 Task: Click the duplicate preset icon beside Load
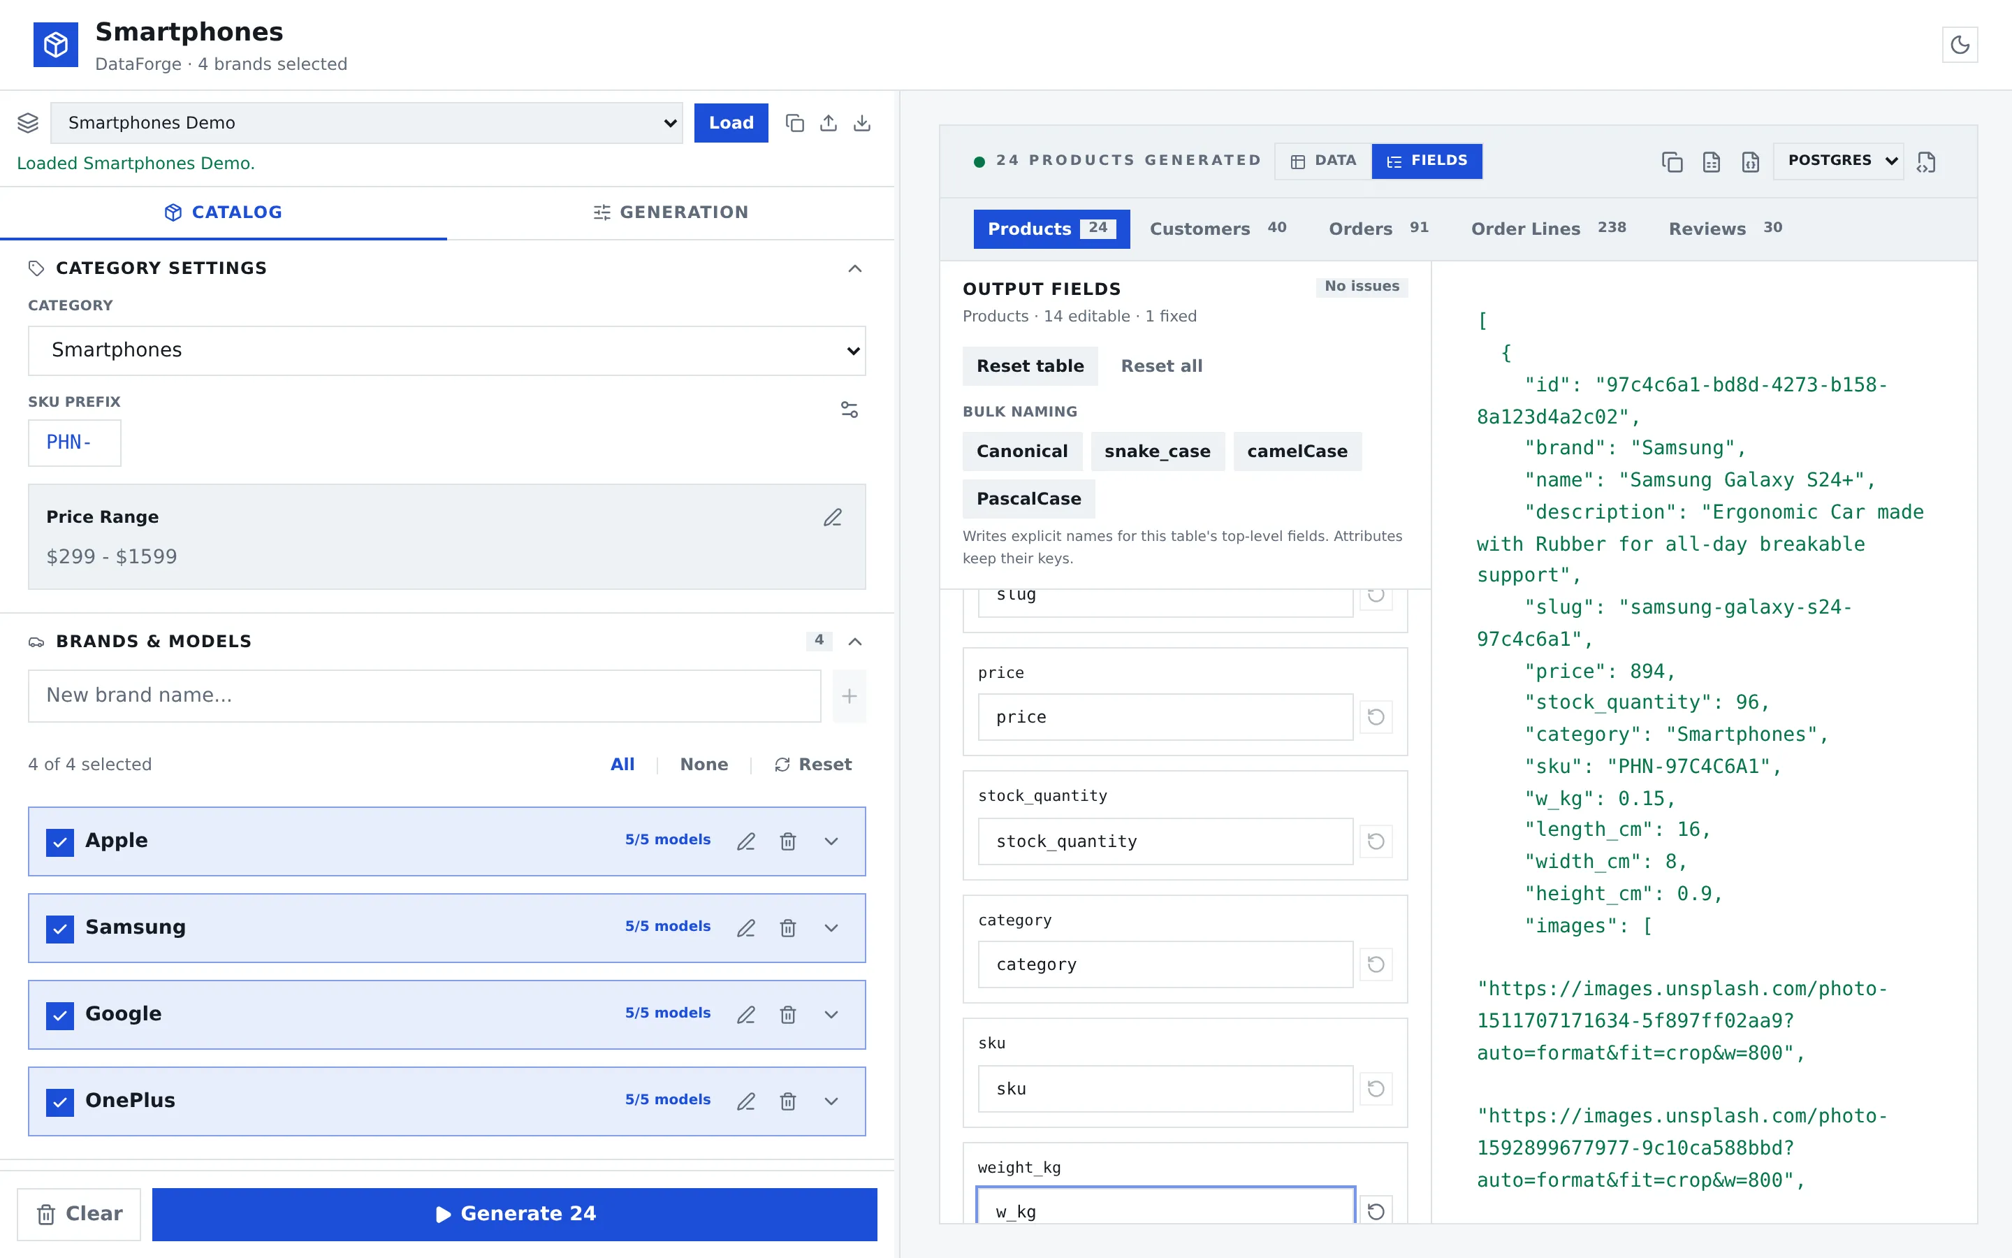point(794,123)
